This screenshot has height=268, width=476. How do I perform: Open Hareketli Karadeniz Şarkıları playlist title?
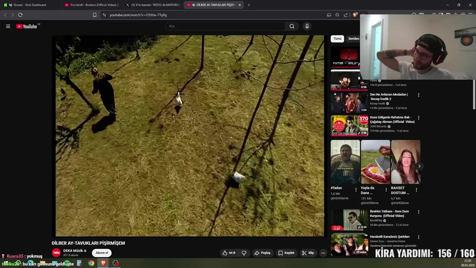click(390, 237)
